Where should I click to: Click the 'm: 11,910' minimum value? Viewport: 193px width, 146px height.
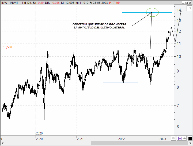click(x=82, y=3)
